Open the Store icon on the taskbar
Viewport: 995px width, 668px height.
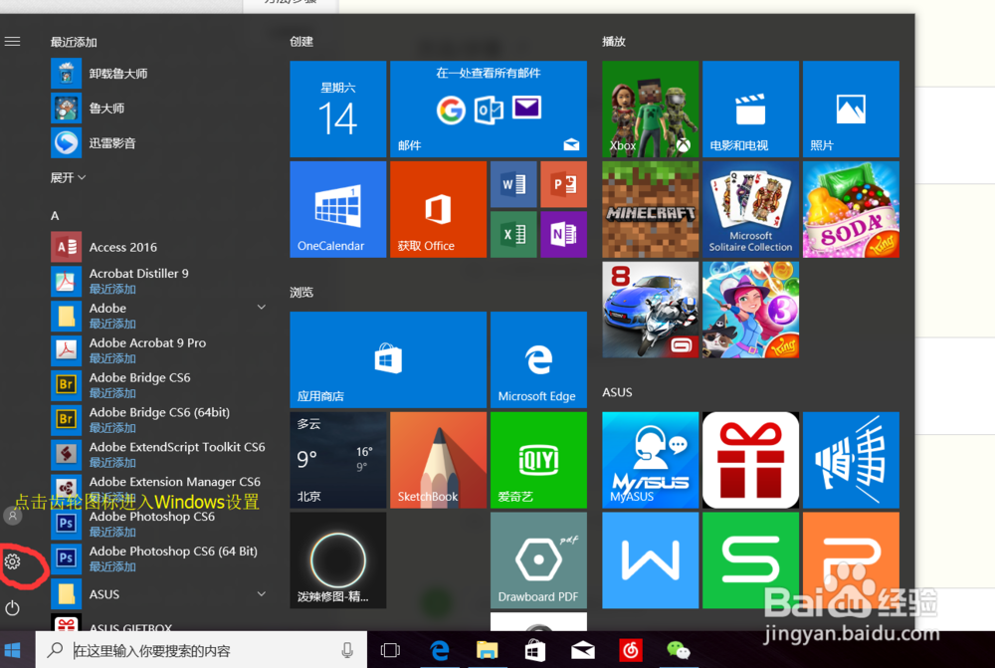535,650
